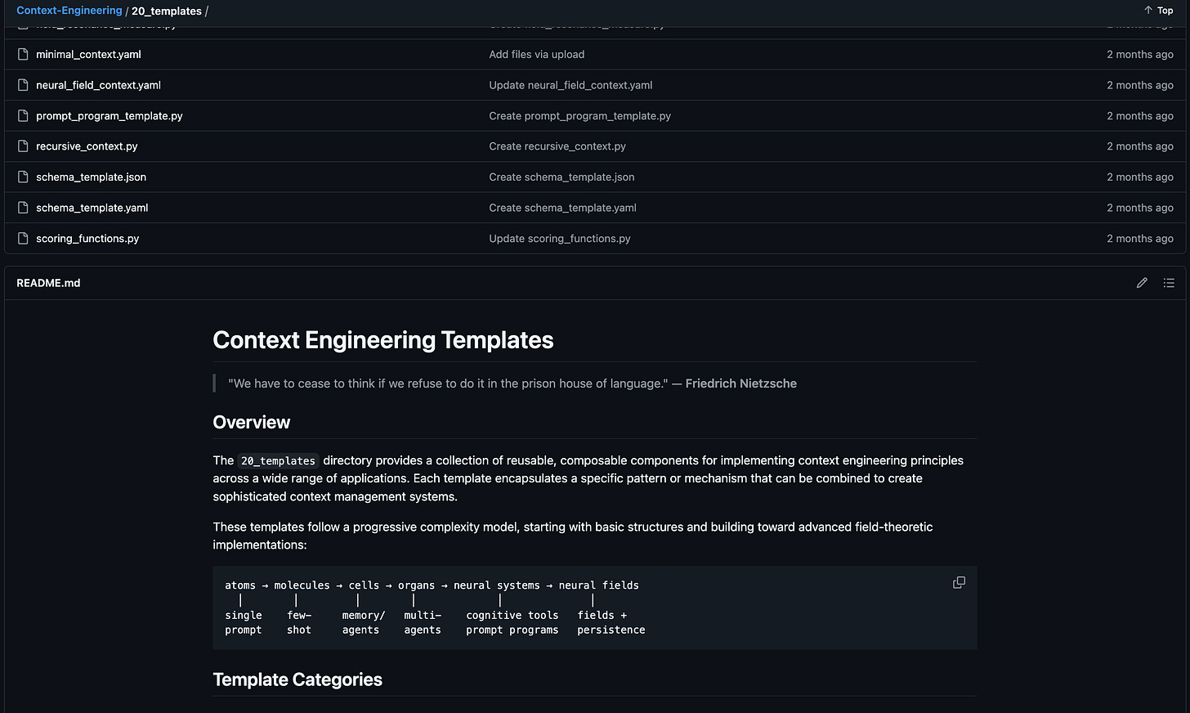Click the name 'Friedrich Nietzsche' in quote
Screen dimensions: 1190x713
point(741,383)
